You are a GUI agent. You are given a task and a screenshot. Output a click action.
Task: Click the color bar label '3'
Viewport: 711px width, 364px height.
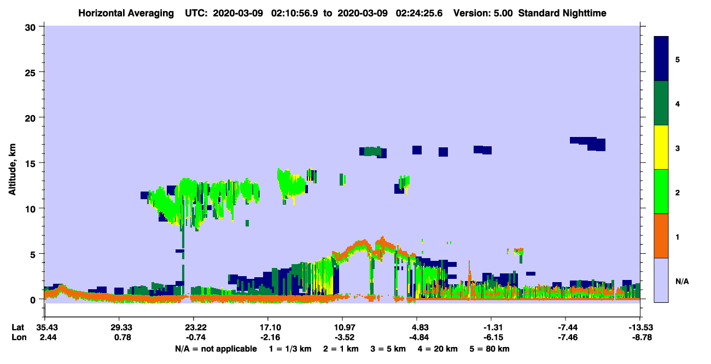click(678, 148)
